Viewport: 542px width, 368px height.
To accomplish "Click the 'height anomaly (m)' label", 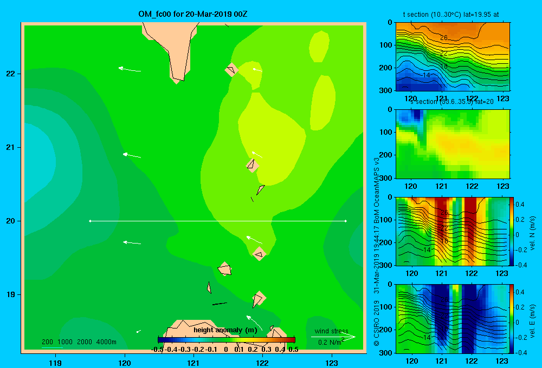I will coord(225,330).
